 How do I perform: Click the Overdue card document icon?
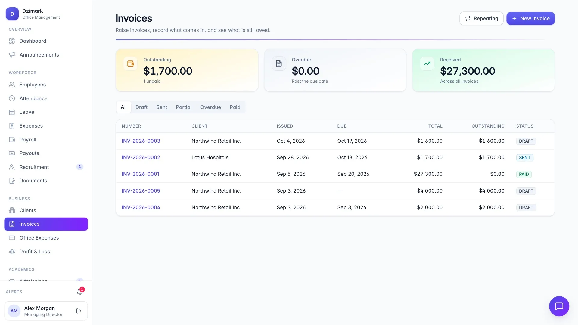click(x=279, y=63)
